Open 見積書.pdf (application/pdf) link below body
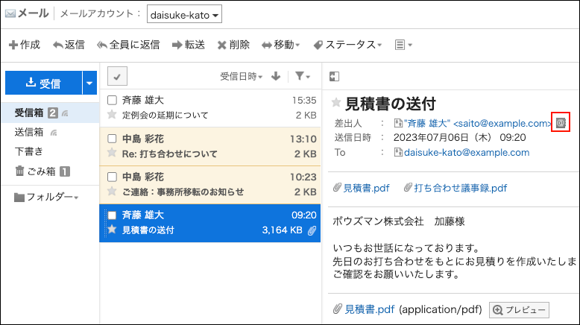The height and width of the screenshot is (325, 580). click(369, 309)
